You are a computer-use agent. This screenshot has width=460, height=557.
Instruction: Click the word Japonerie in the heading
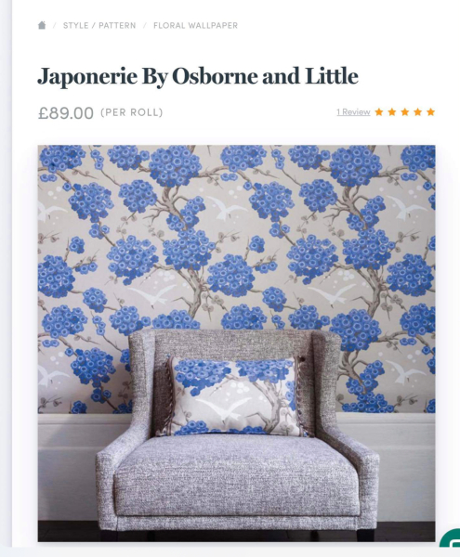pyautogui.click(x=87, y=76)
